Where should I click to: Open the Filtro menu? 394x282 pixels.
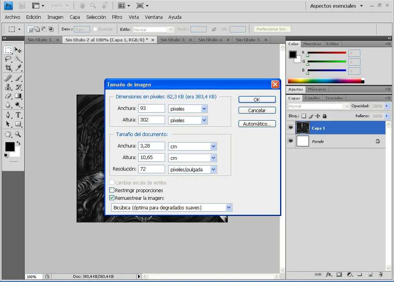coord(117,17)
